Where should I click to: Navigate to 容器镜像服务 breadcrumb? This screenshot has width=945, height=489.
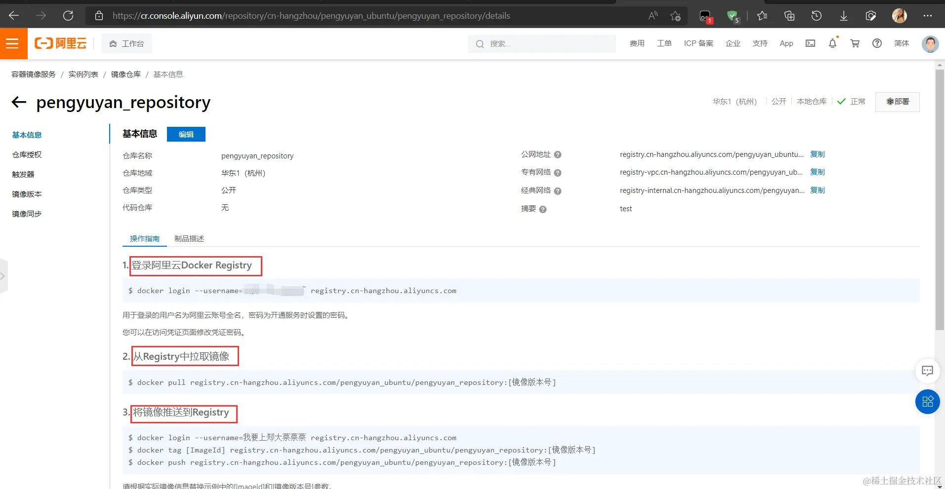point(34,75)
